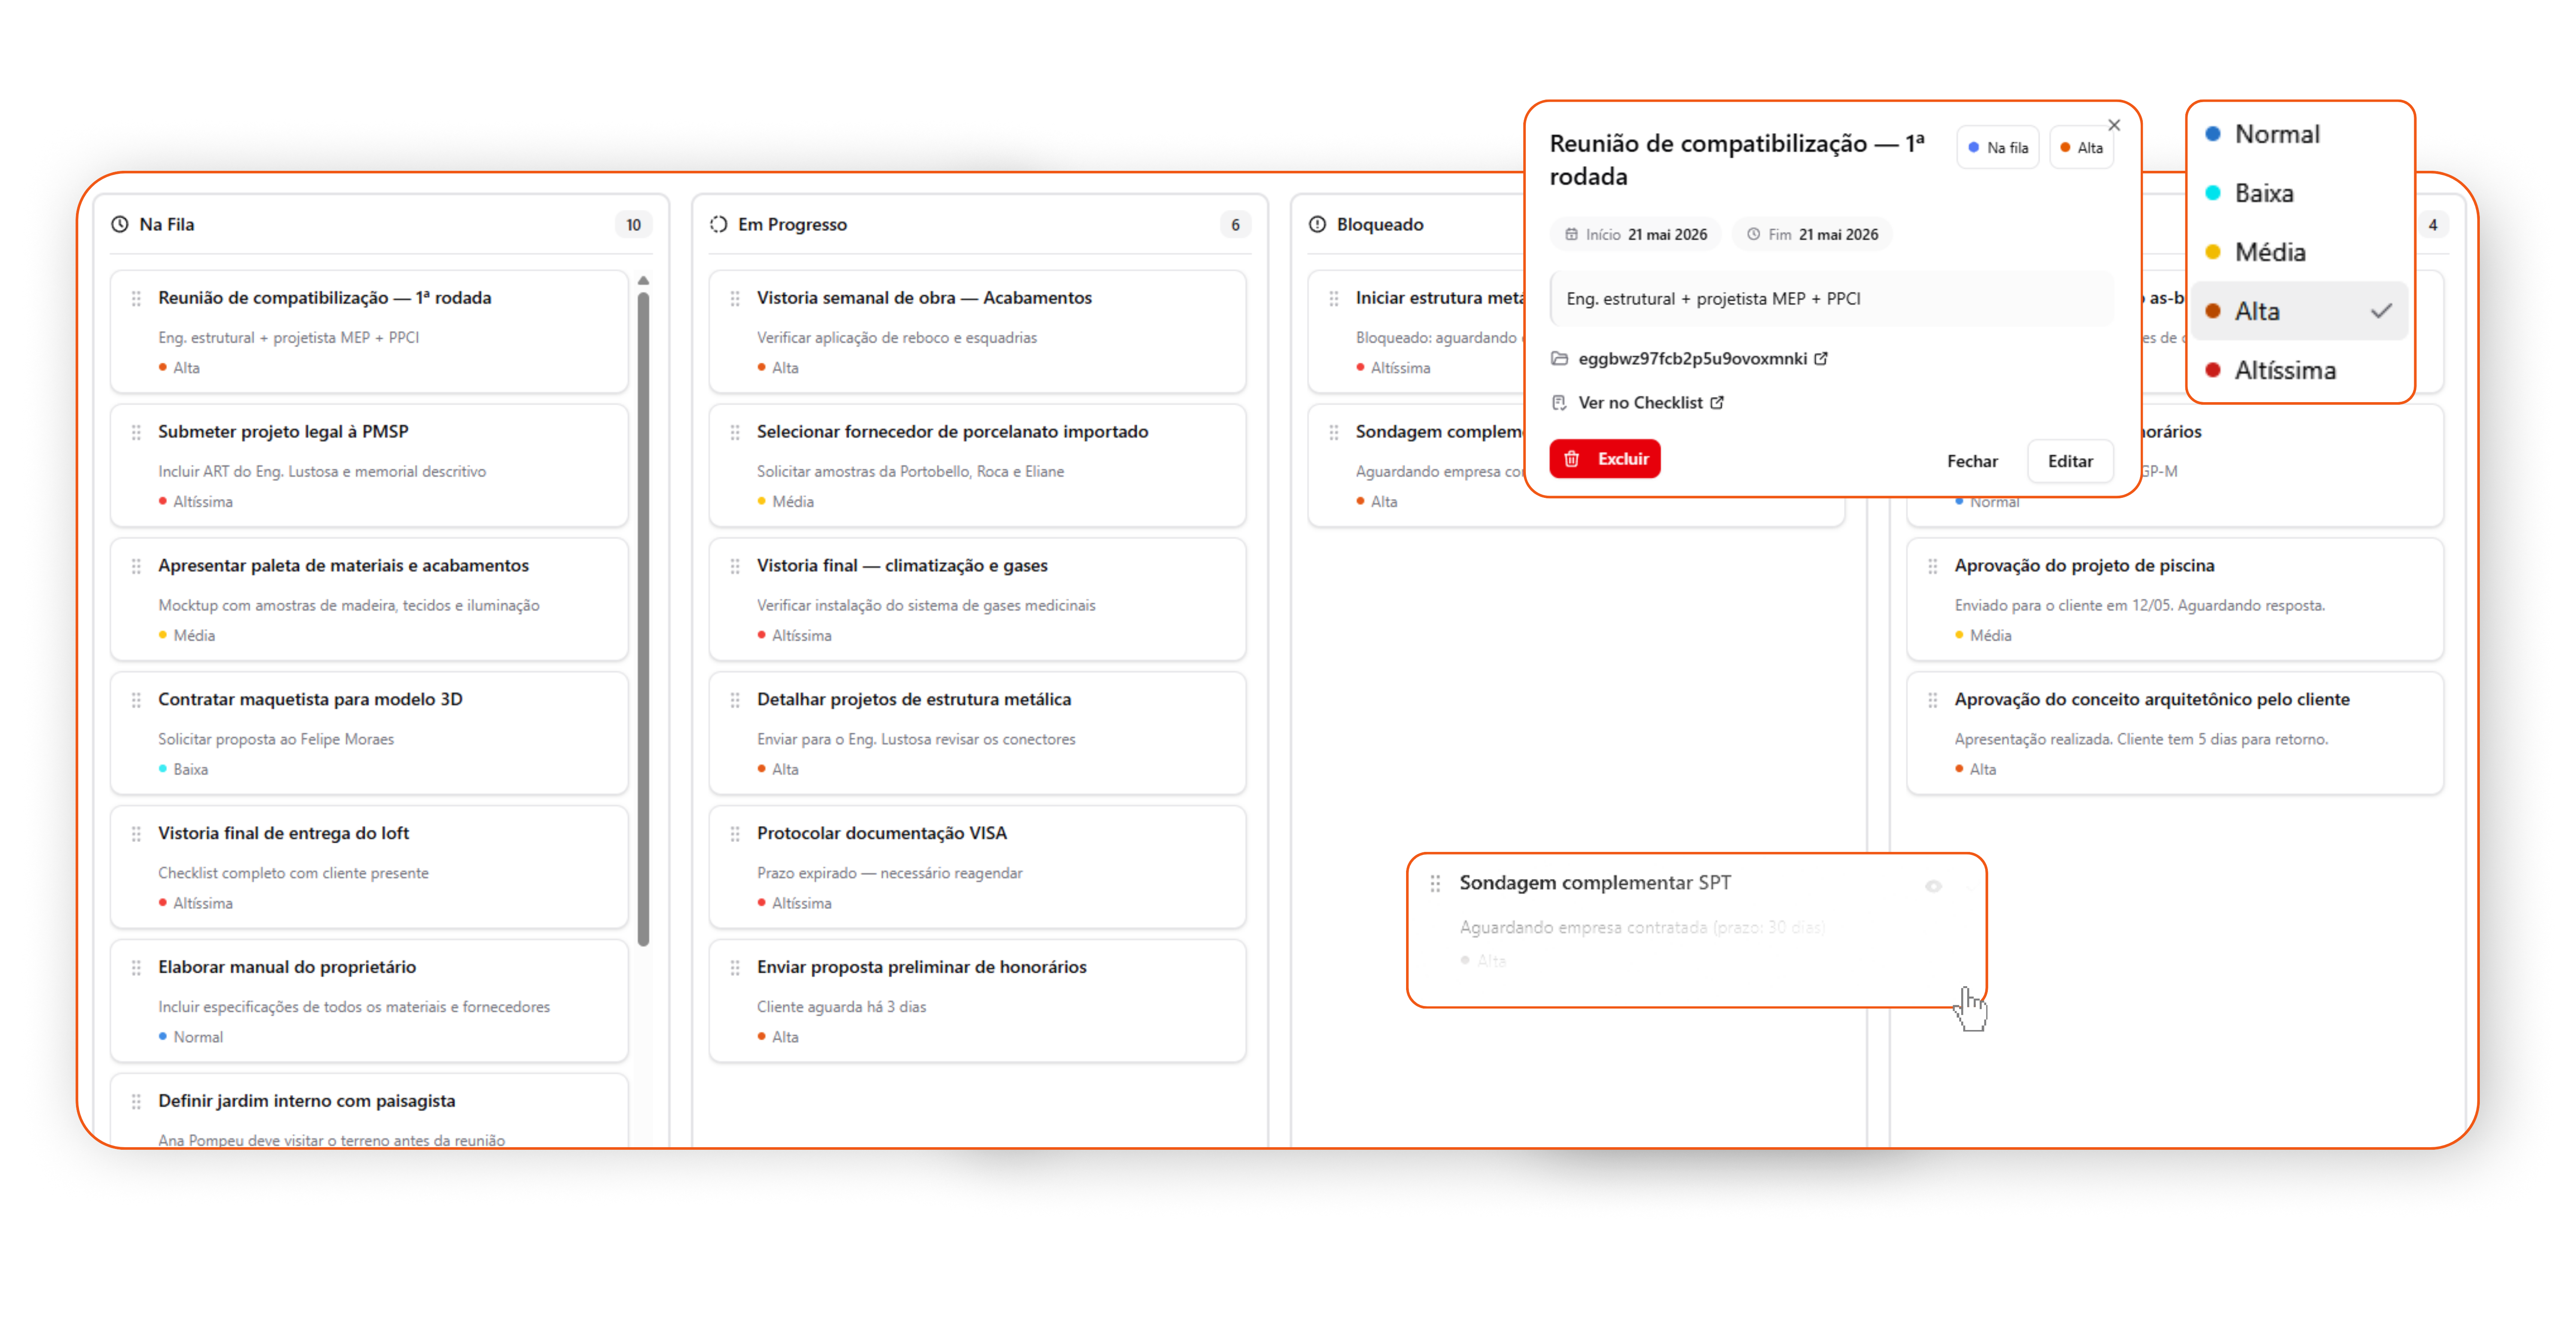Select Normal priority option
The height and width of the screenshot is (1321, 2576).
[2300, 134]
